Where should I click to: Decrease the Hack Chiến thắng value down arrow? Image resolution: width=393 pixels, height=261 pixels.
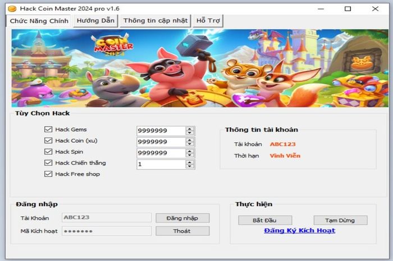point(190,166)
